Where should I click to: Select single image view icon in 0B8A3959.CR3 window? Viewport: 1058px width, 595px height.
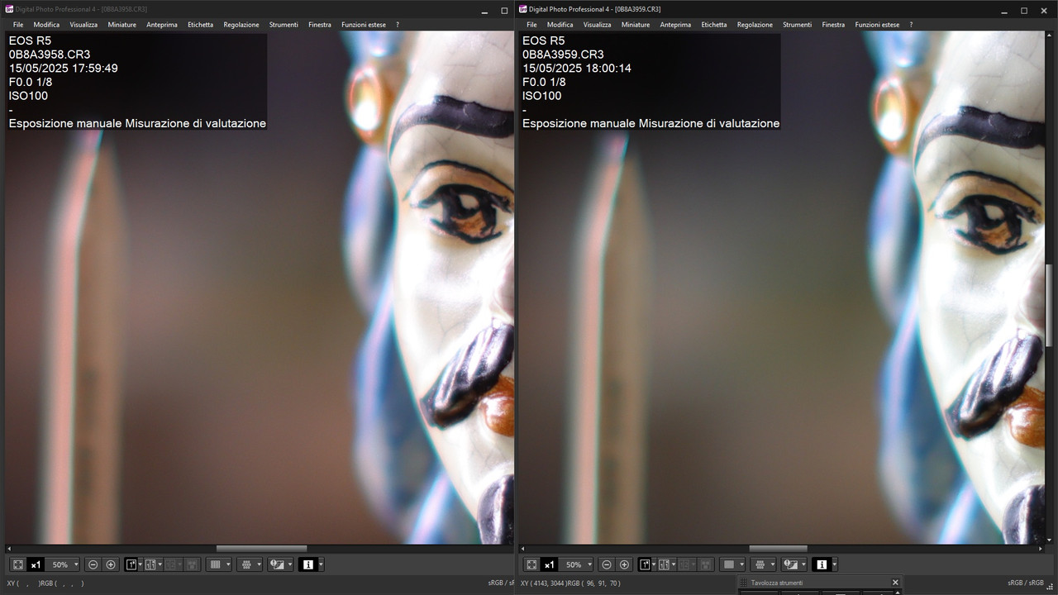tap(645, 564)
